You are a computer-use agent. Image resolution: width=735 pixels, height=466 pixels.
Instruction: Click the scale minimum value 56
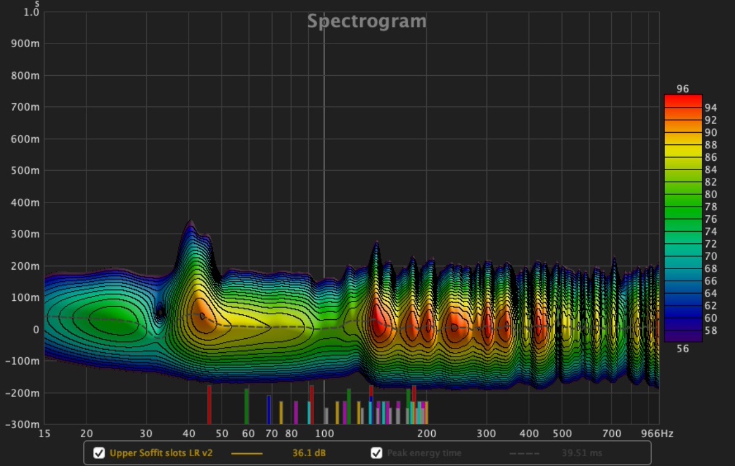click(x=682, y=349)
